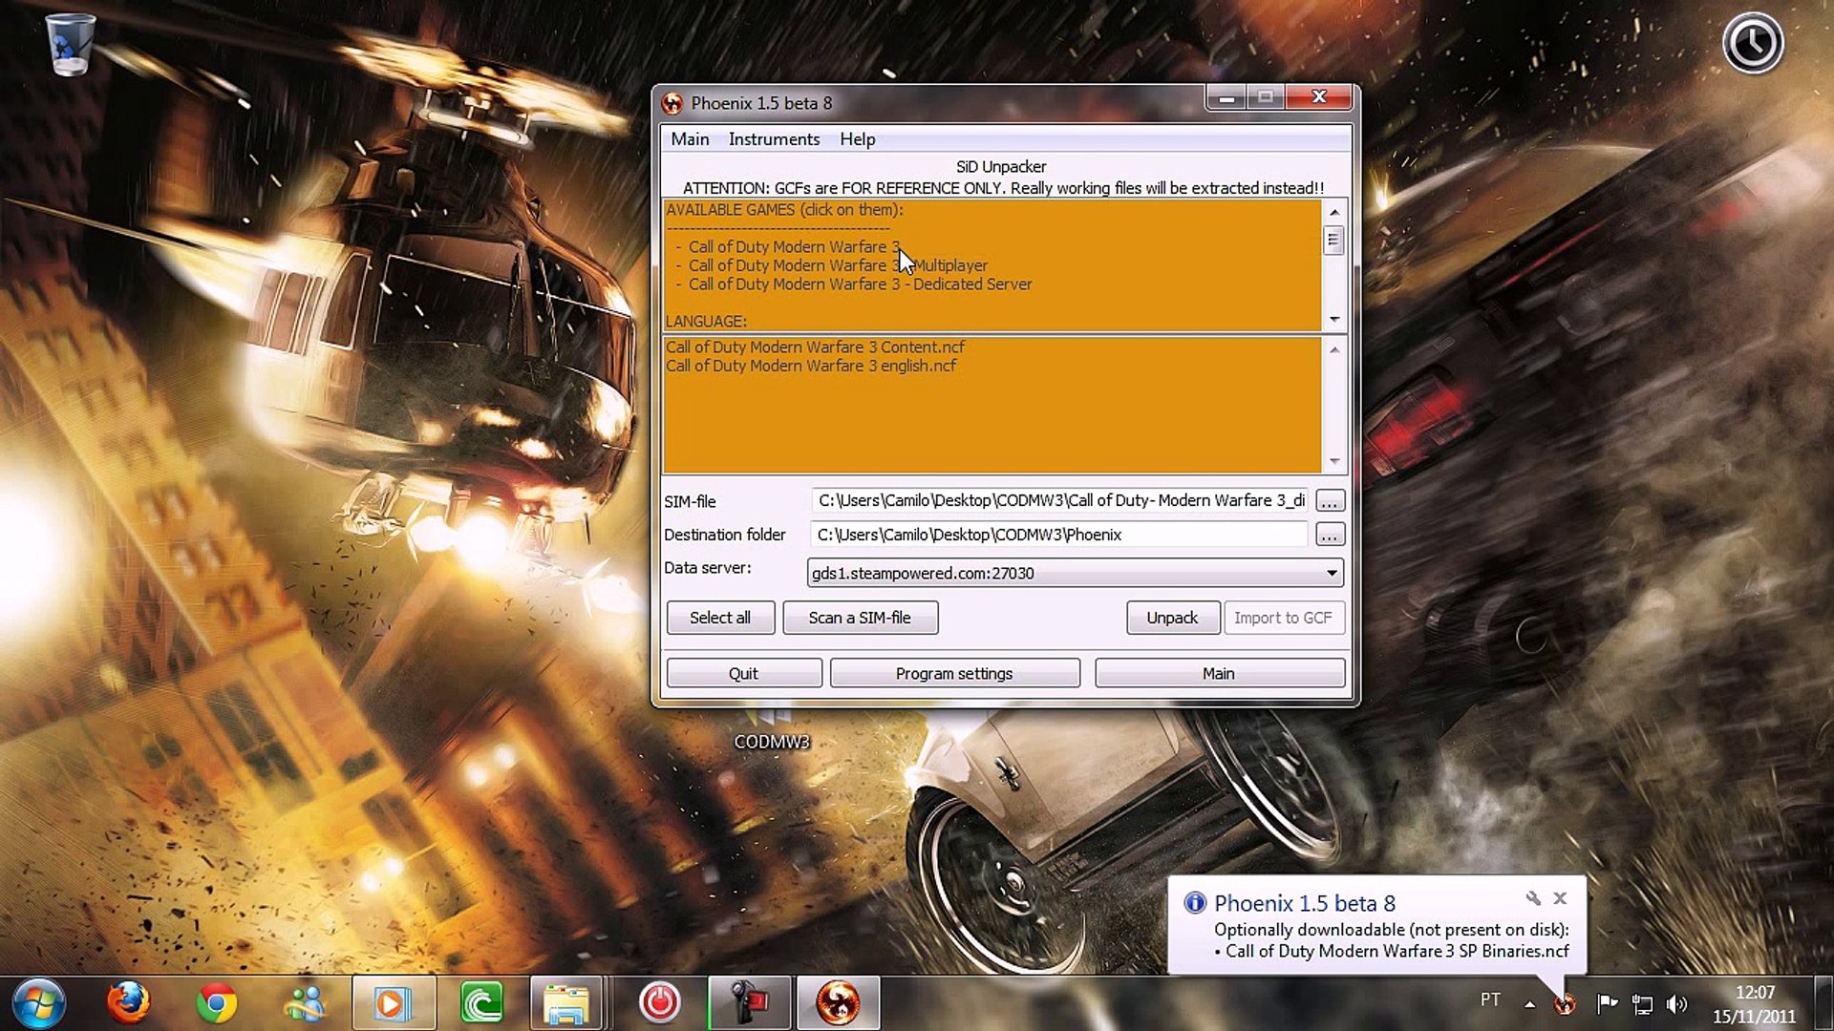Select Modern Warfare 3 - Dedicated Server entry
The height and width of the screenshot is (1031, 1834).
click(860, 284)
